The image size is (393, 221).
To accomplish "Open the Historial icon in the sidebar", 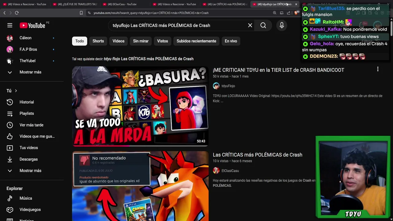I will click(x=10, y=102).
